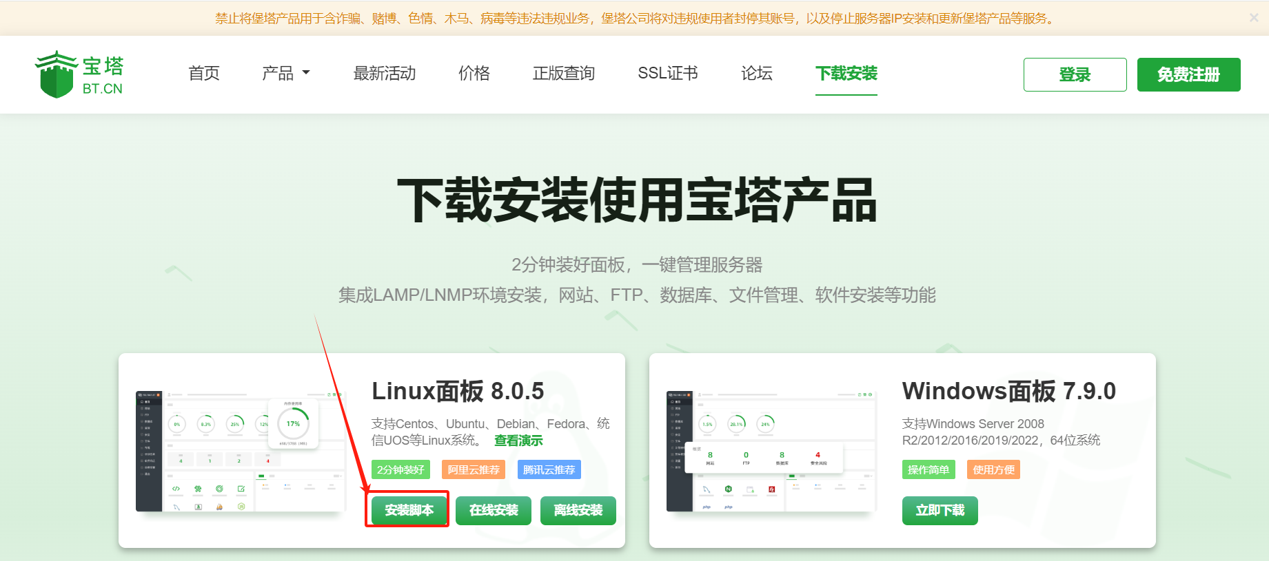Click the 集成LAMP/LNMP环境安装 description line

point(637,295)
